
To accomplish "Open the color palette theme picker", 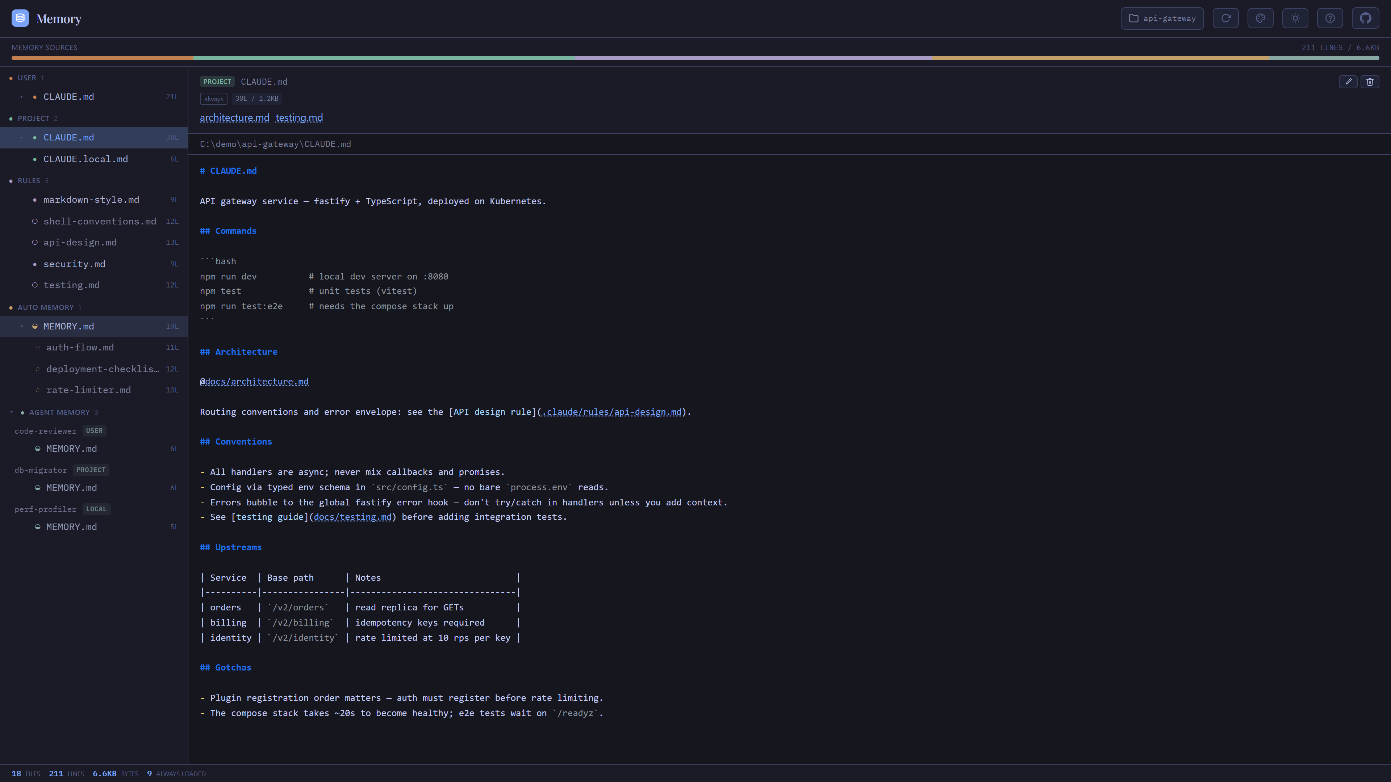I will pos(1260,18).
